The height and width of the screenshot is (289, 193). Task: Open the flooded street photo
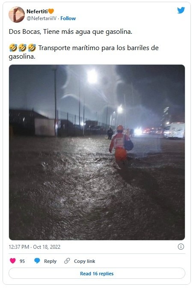click(97, 152)
